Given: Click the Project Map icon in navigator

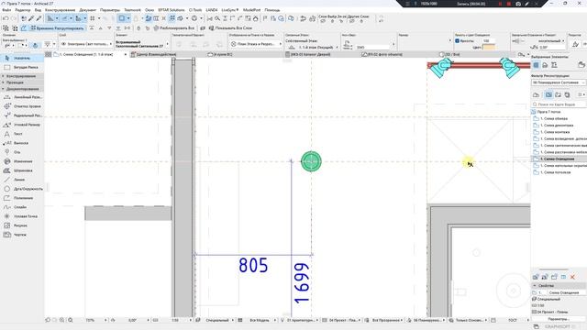Looking at the screenshot, I should 536,95.
